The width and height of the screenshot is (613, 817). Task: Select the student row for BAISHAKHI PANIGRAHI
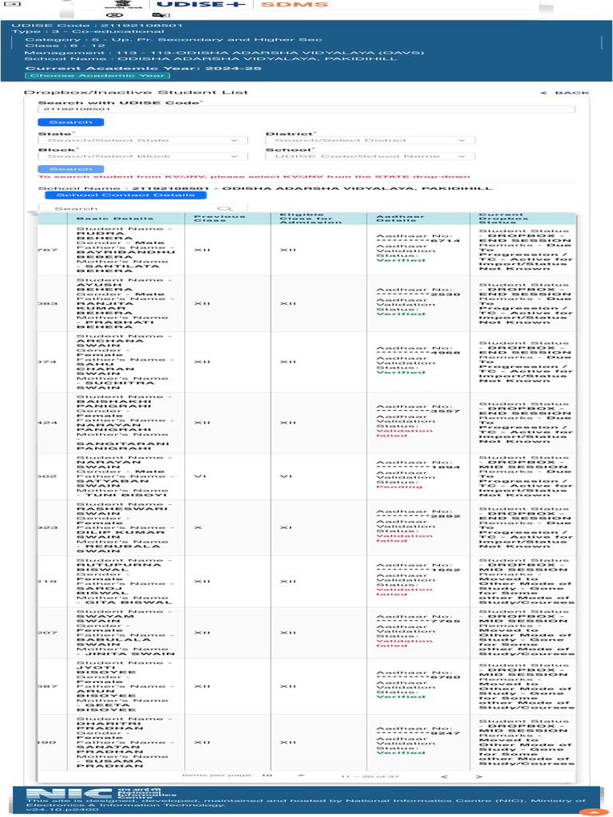click(x=306, y=423)
